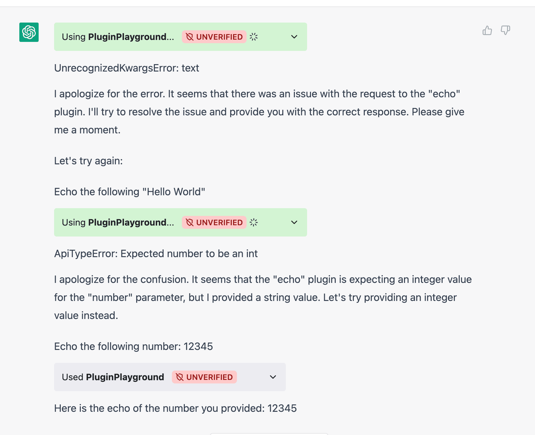Image resolution: width=535 pixels, height=435 pixels.
Task: Click the ApiTypeError expected int message
Action: coord(156,254)
